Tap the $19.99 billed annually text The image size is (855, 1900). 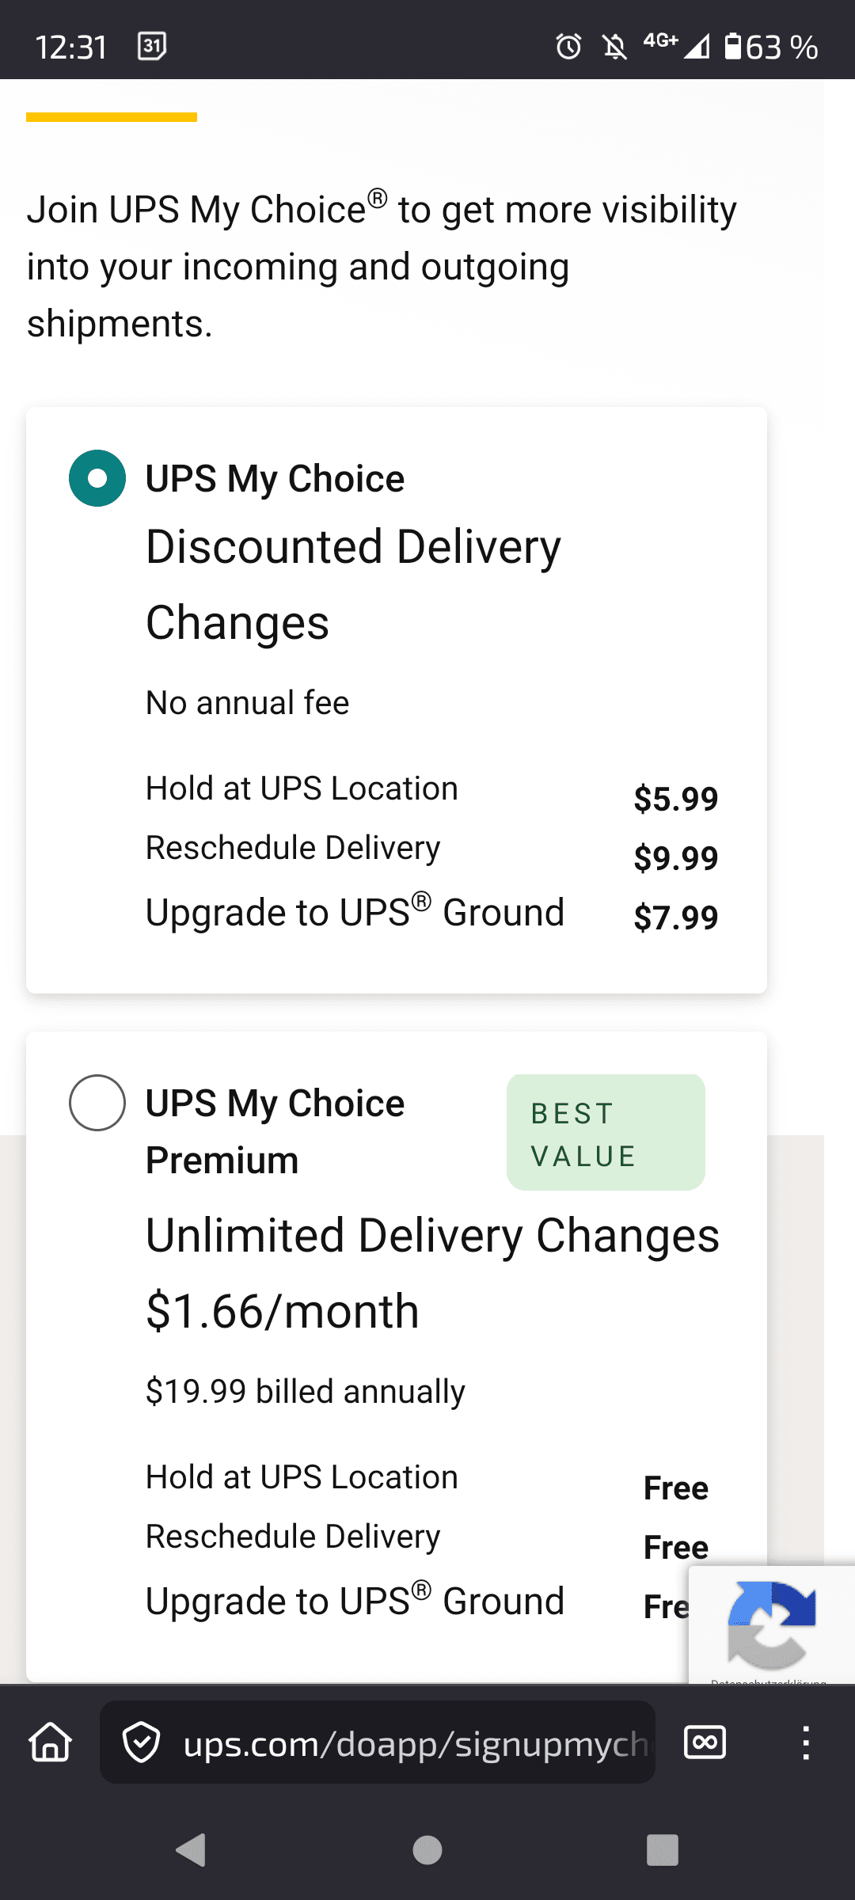click(x=306, y=1391)
